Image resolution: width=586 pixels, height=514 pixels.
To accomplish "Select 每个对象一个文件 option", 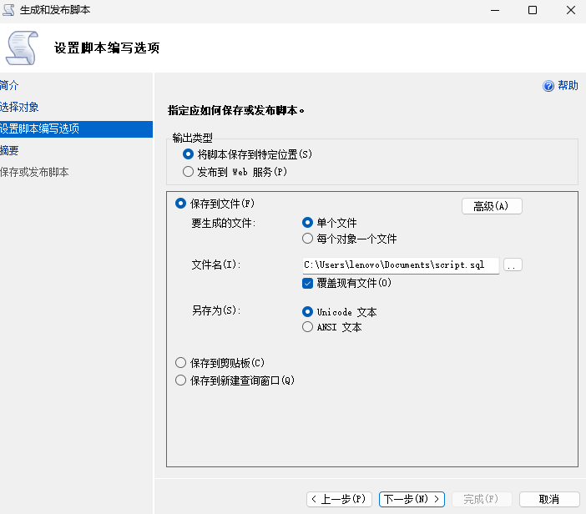I will [x=307, y=239].
